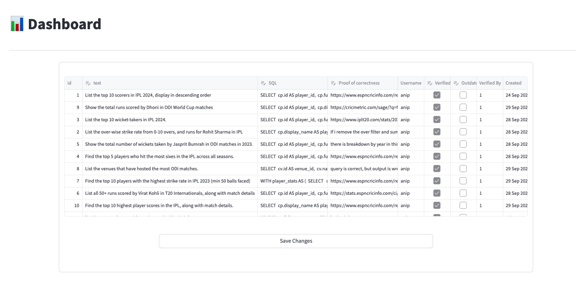The height and width of the screenshot is (305, 576).
Task: Uncheck Verified on most ODI venues row
Action: pyautogui.click(x=437, y=169)
